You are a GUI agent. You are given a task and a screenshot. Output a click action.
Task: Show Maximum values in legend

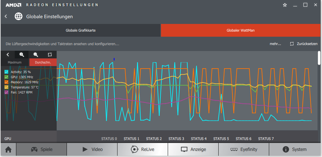(x=15, y=62)
